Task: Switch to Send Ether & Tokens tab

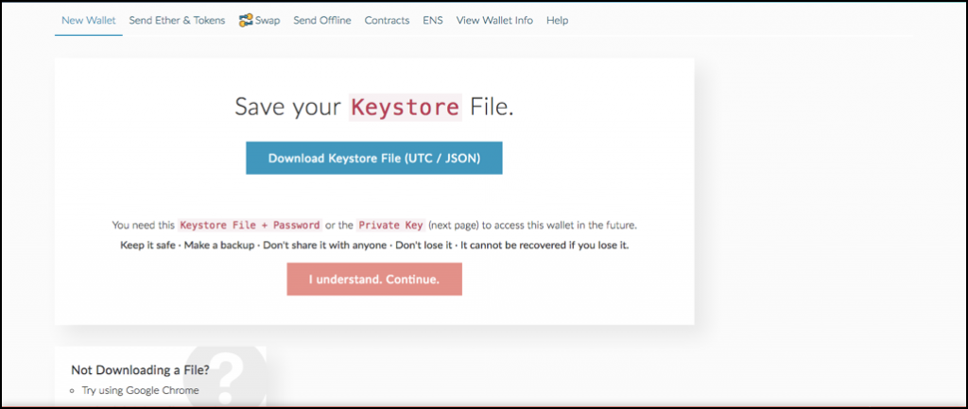Action: tap(177, 20)
